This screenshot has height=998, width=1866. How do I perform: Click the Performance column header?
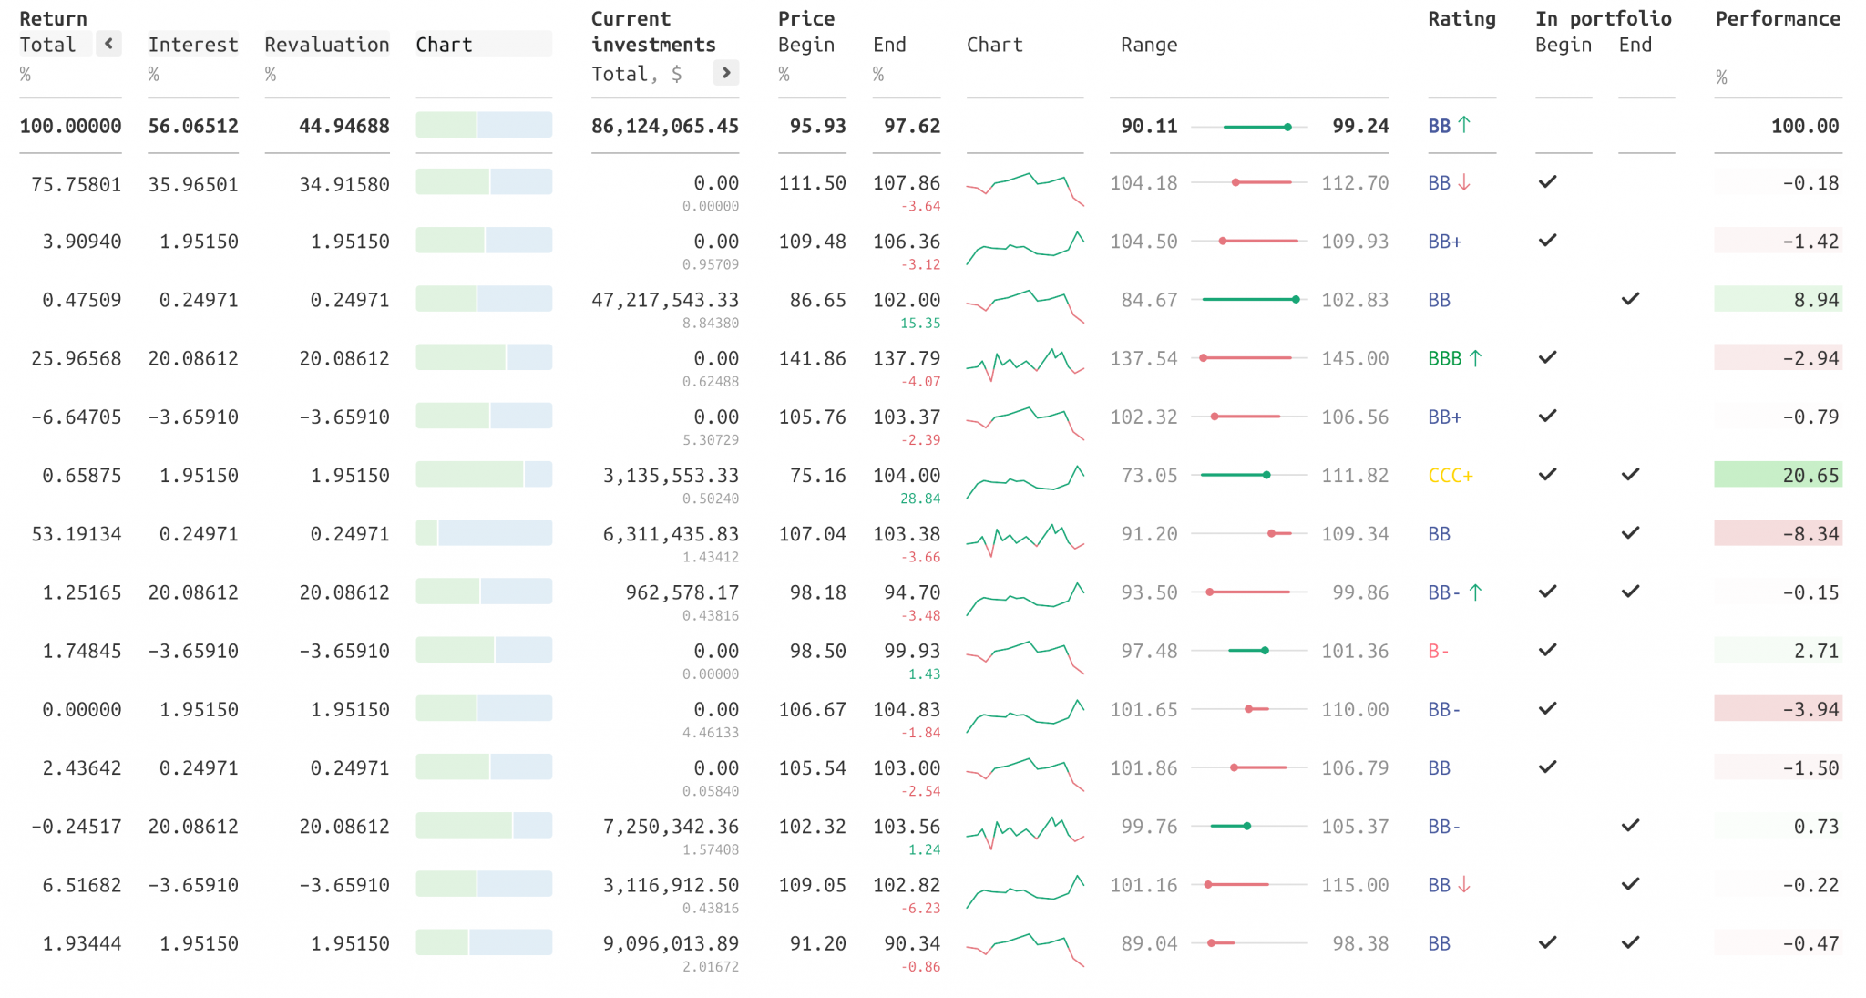point(1777,19)
